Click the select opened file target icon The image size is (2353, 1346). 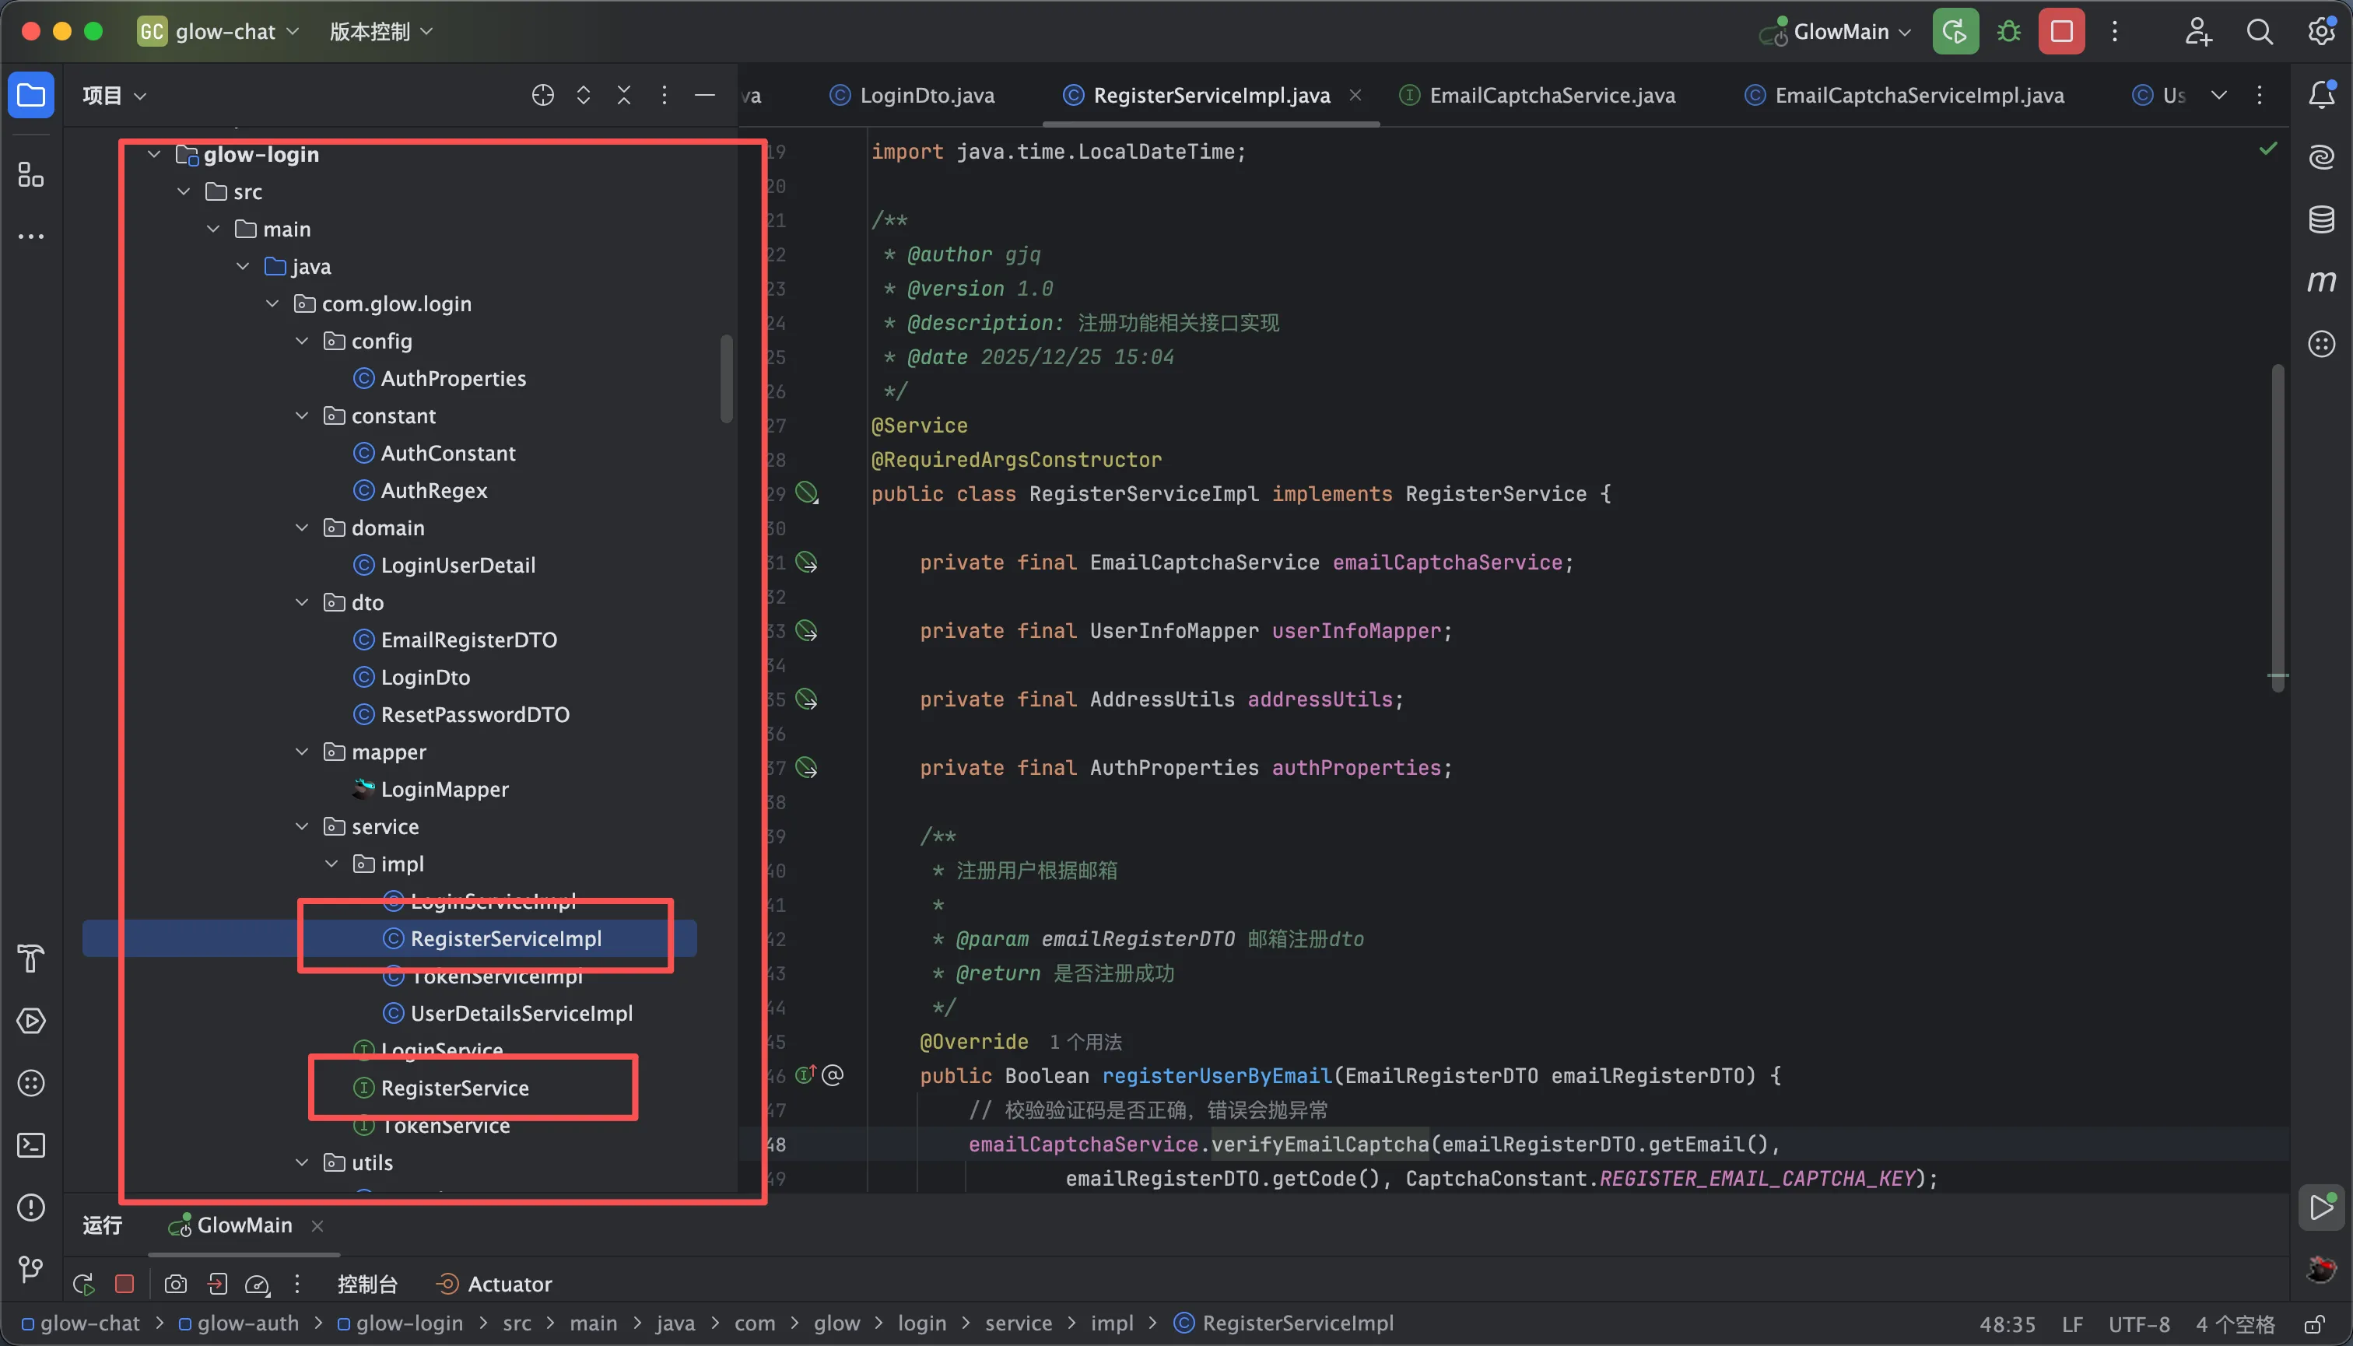(x=542, y=95)
